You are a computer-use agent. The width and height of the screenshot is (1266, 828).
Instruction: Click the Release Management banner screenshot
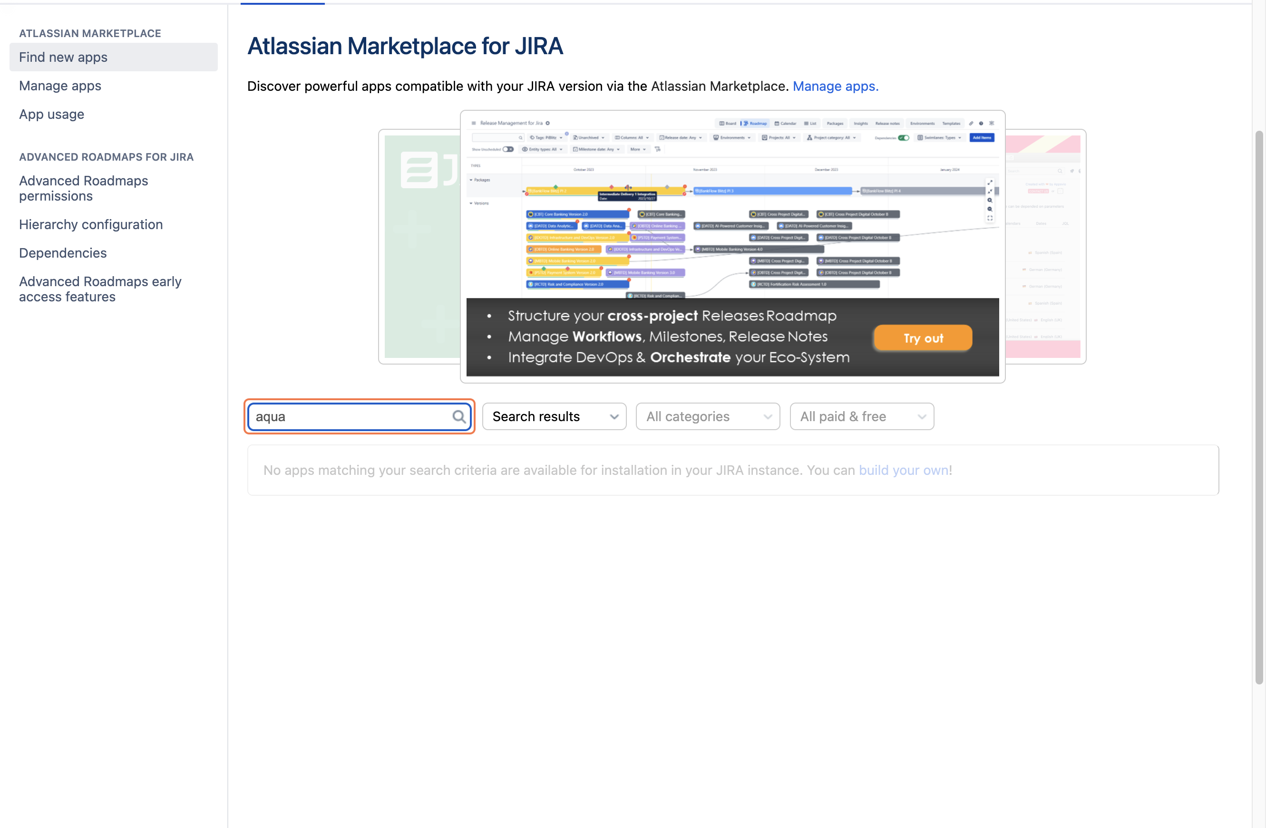tap(732, 213)
